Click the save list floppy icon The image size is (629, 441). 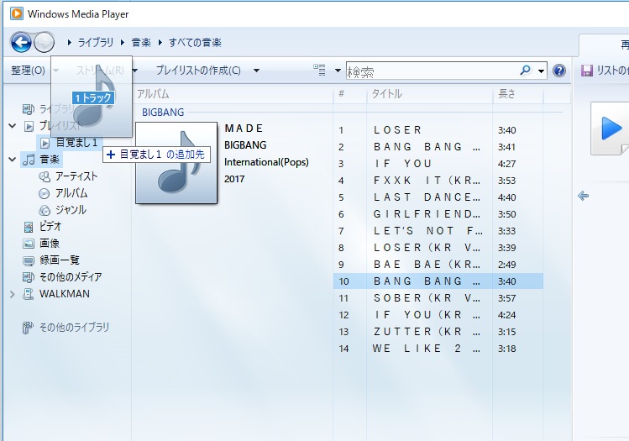tap(587, 71)
